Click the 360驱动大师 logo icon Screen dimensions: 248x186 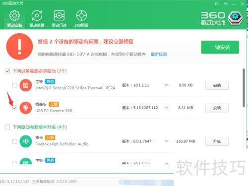(235, 18)
